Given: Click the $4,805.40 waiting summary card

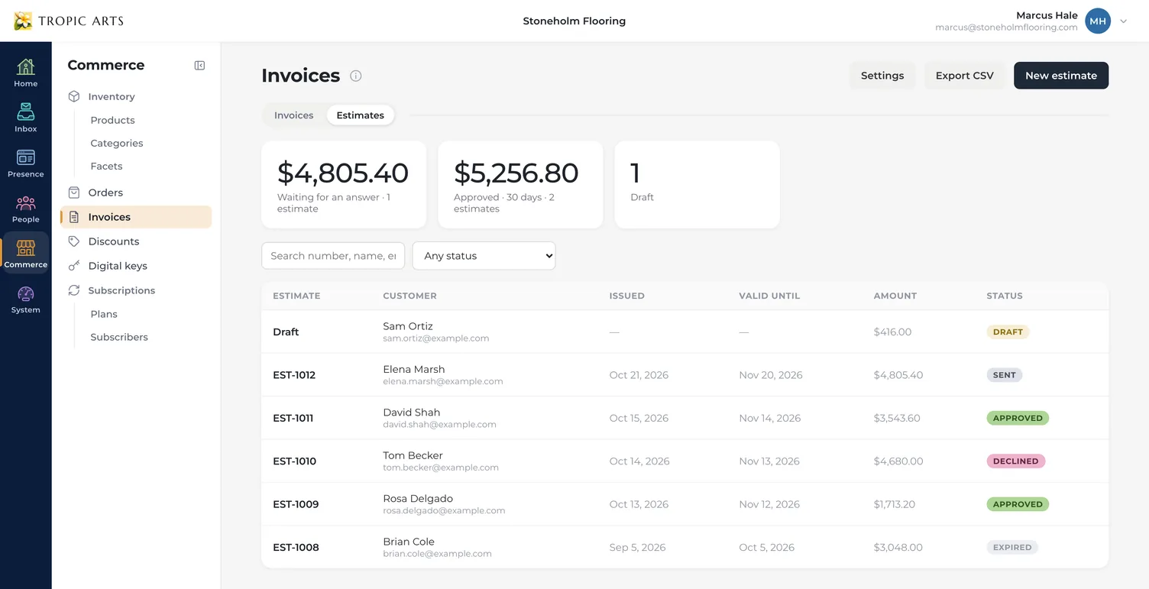Looking at the screenshot, I should 344,184.
